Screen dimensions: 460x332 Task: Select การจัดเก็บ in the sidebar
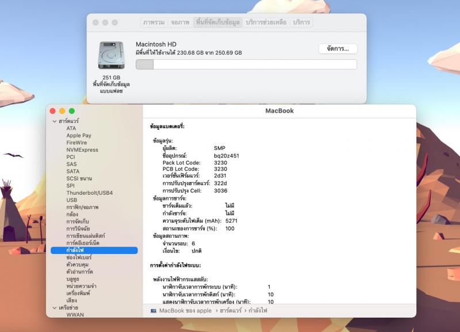coord(78,222)
